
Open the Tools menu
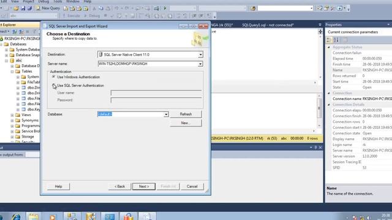[58, 1]
